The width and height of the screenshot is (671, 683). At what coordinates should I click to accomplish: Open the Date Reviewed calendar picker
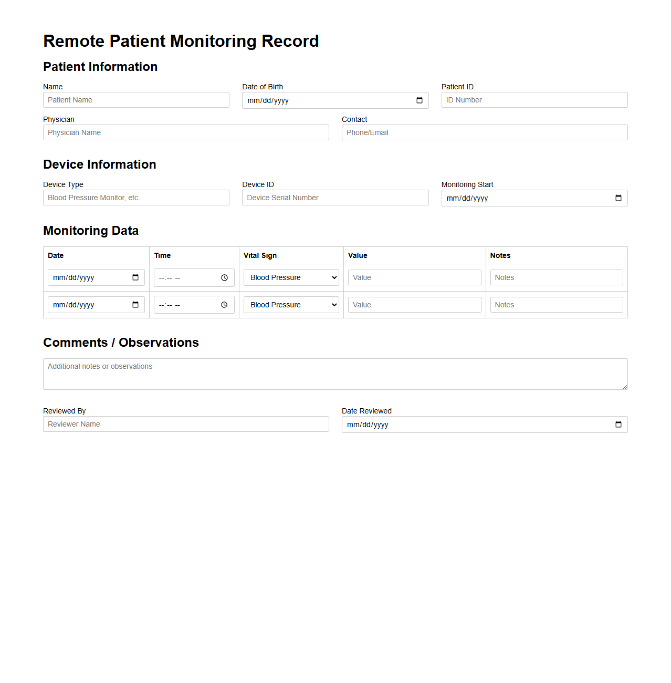pyautogui.click(x=618, y=425)
